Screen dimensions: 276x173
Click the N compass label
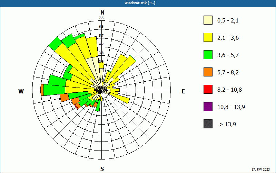102,12
